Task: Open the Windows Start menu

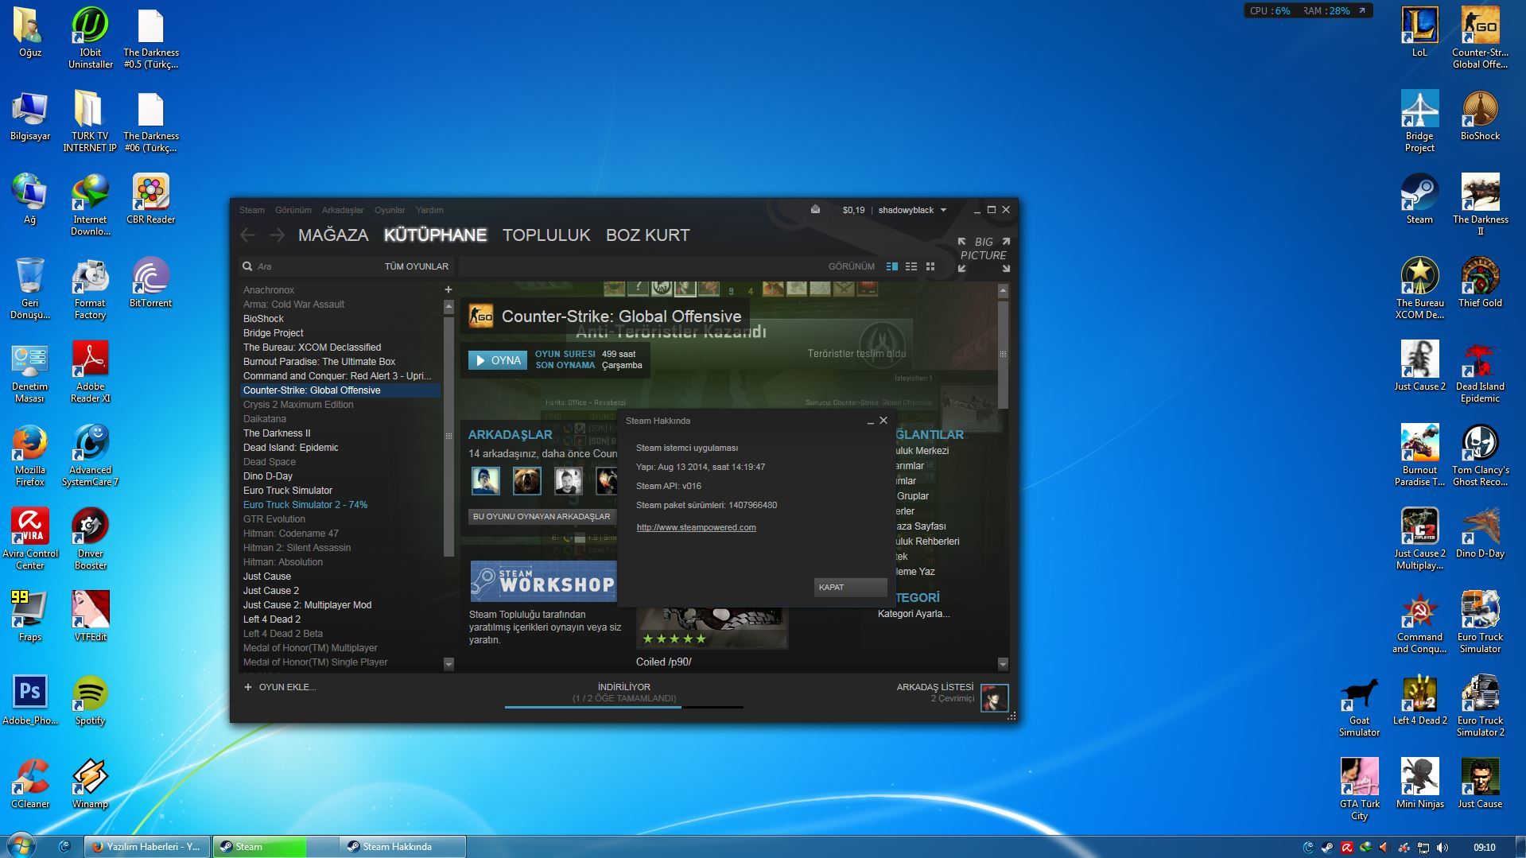Action: point(21,846)
